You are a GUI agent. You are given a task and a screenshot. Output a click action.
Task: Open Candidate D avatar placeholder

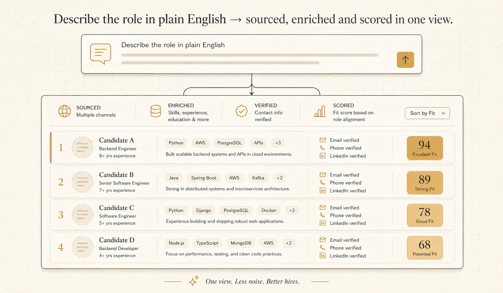pyautogui.click(x=82, y=247)
